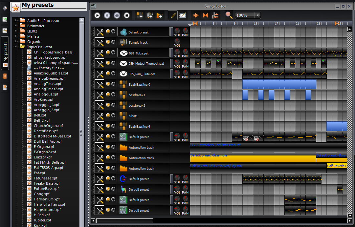Adjust the VOL knob on the Tuba track

pos(177,51)
